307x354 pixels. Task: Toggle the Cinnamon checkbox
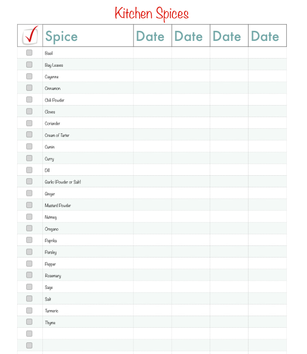pos(29,88)
